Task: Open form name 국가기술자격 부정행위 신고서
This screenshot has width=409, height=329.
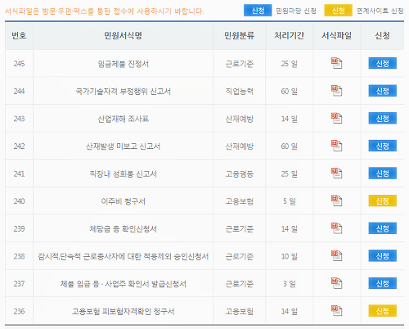Action: [x=124, y=92]
